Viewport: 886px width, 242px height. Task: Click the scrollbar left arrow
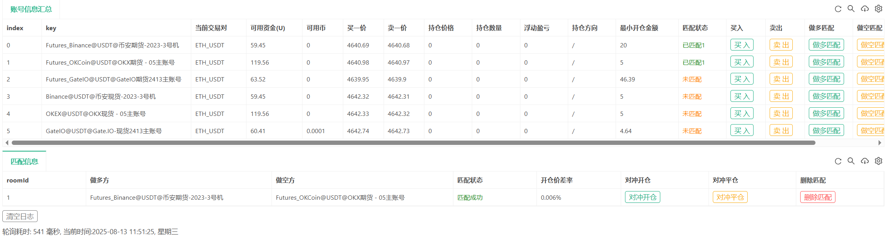point(7,143)
